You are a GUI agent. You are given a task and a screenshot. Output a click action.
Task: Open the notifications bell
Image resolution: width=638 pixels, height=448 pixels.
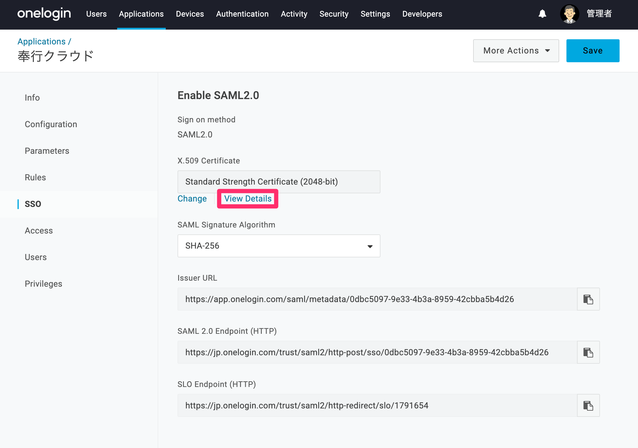coord(542,14)
